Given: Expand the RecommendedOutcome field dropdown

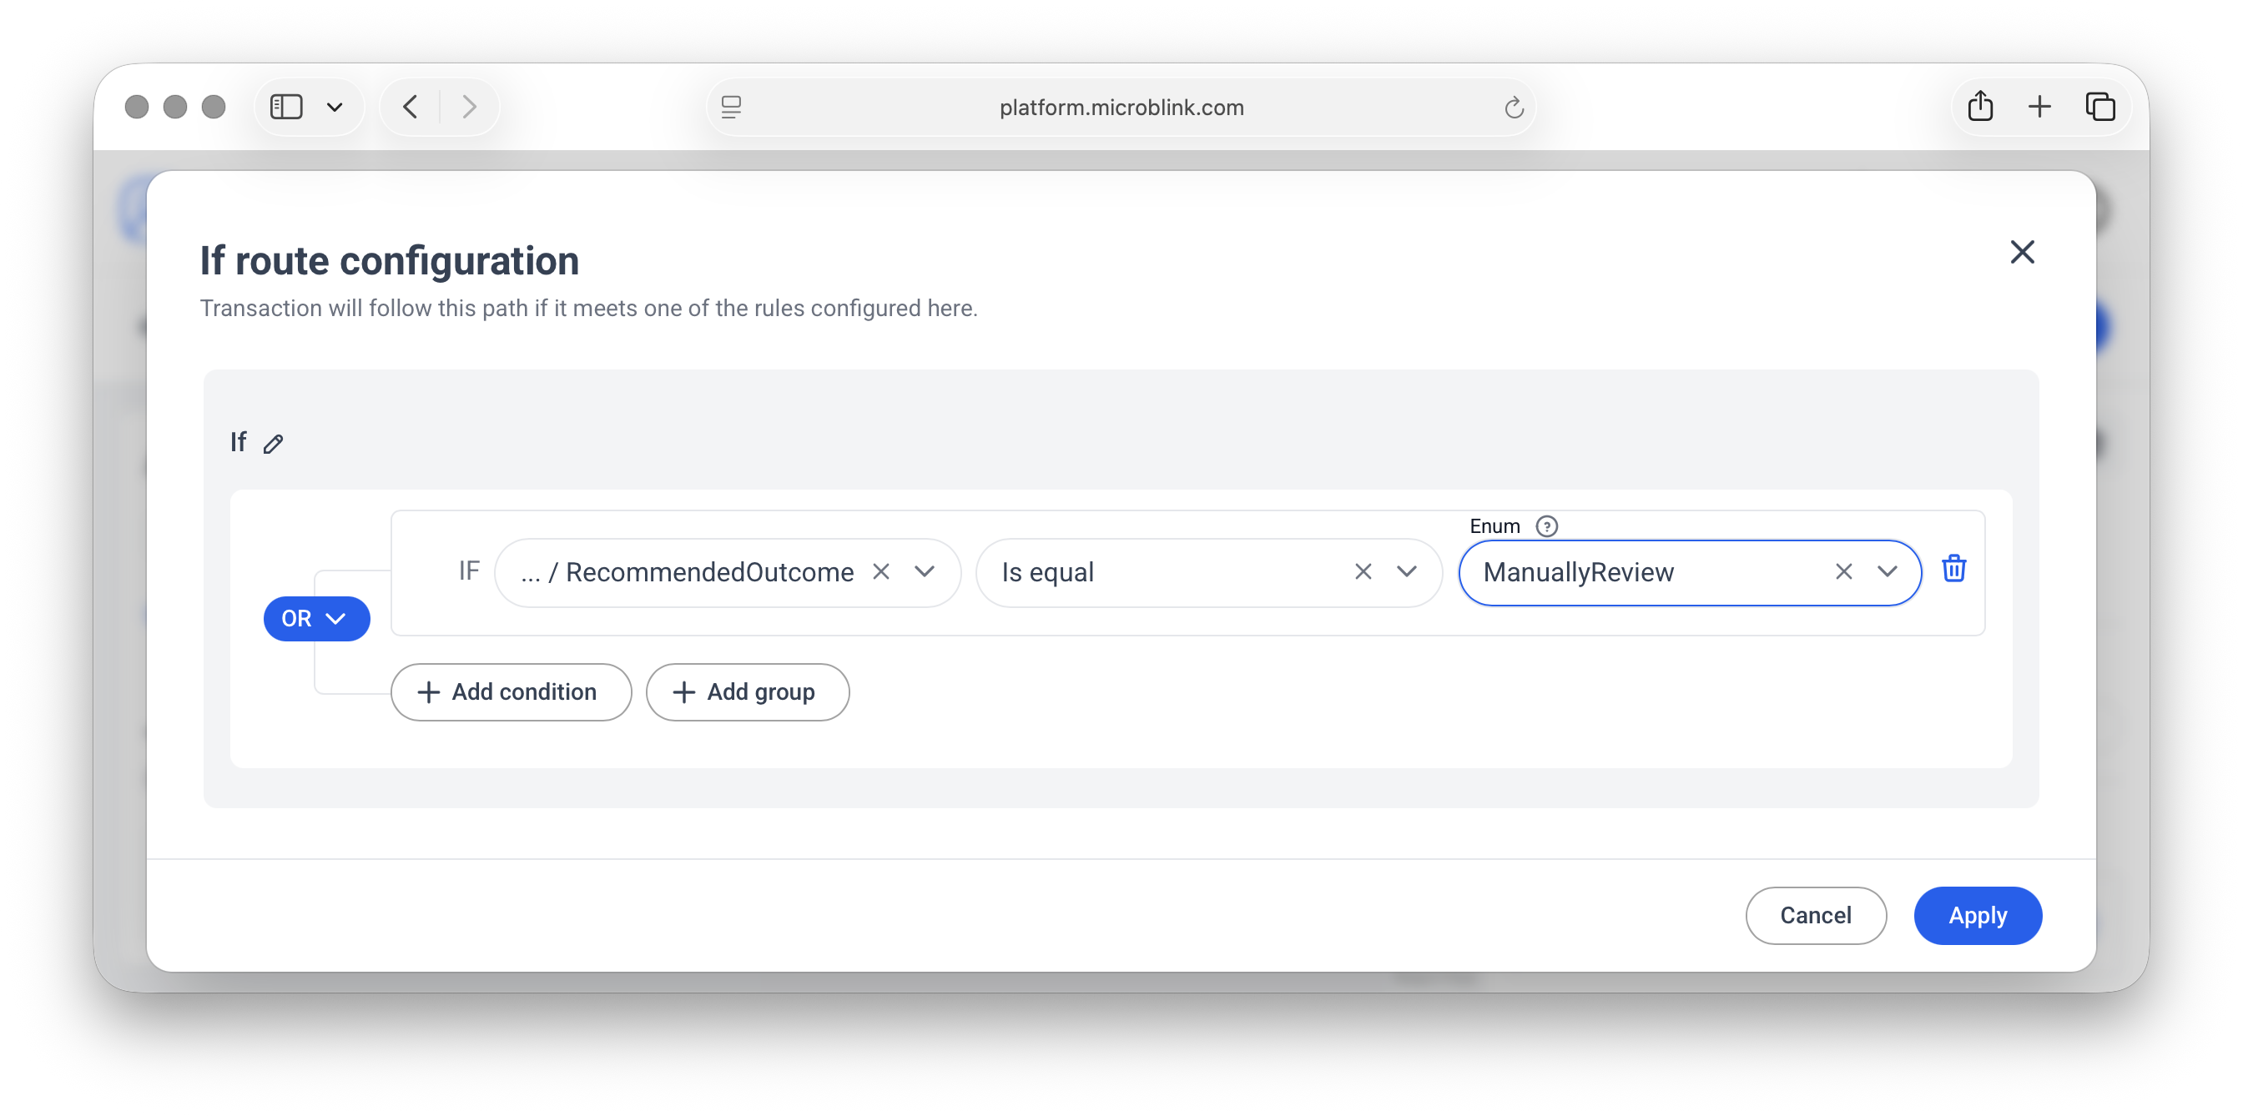Looking at the screenshot, I should [924, 571].
